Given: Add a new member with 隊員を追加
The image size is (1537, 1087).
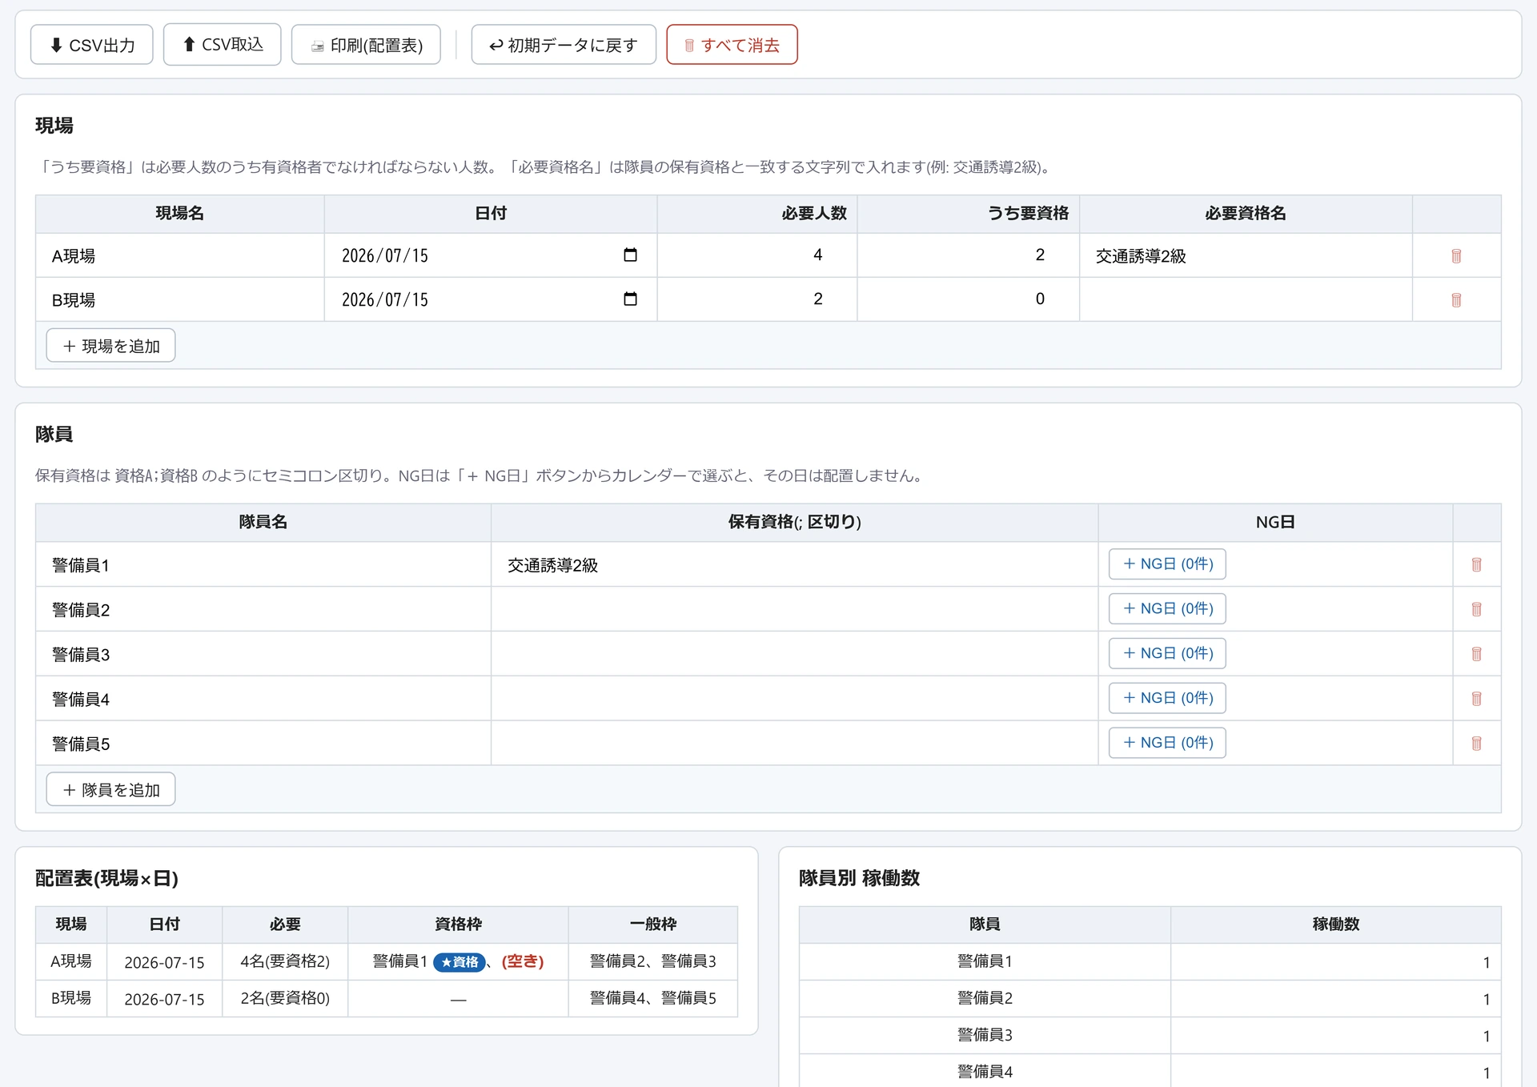Looking at the screenshot, I should point(110,789).
